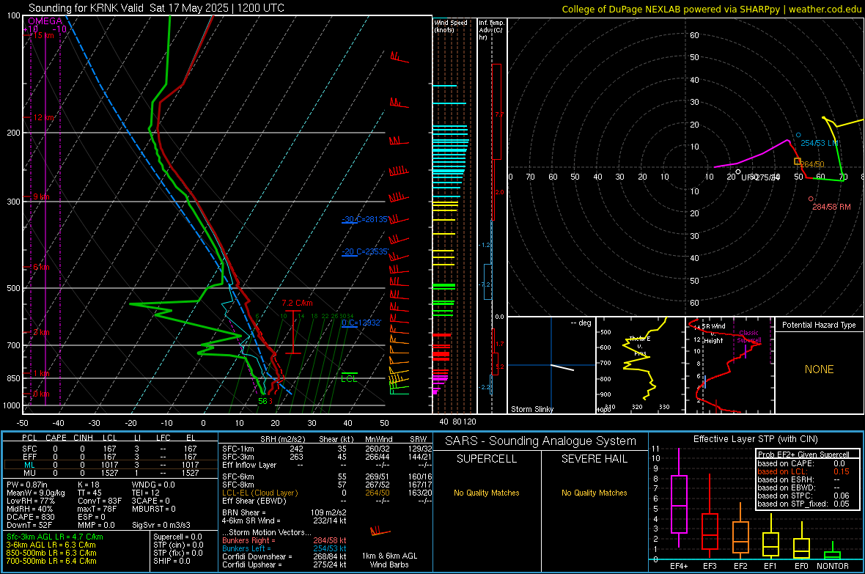
Task: Click the PW = 0.87in value
Action: point(27,485)
